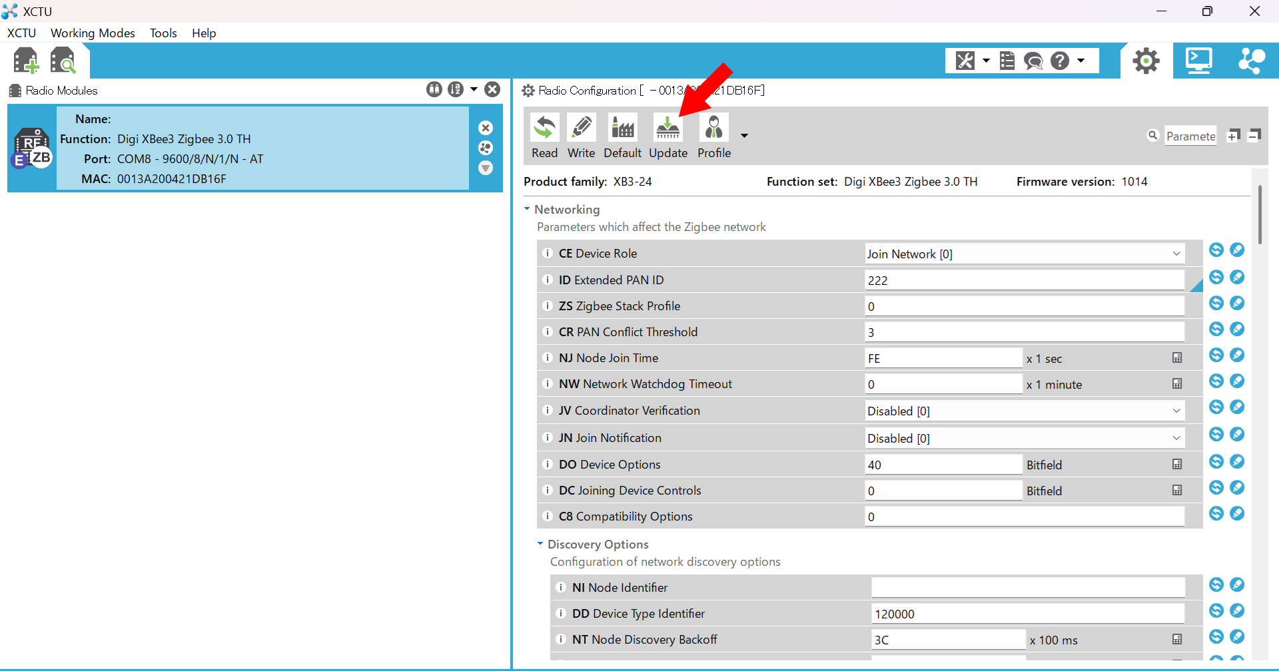Remove the COM8 radio module from list
Viewport: 1279px width, 671px height.
coord(486,128)
